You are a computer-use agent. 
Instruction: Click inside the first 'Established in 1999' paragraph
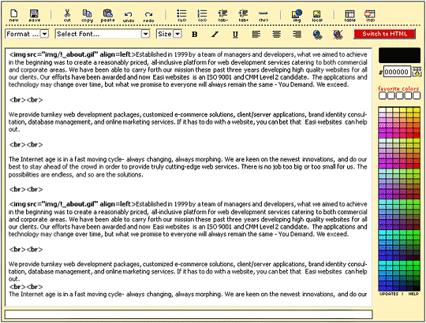[x=188, y=69]
